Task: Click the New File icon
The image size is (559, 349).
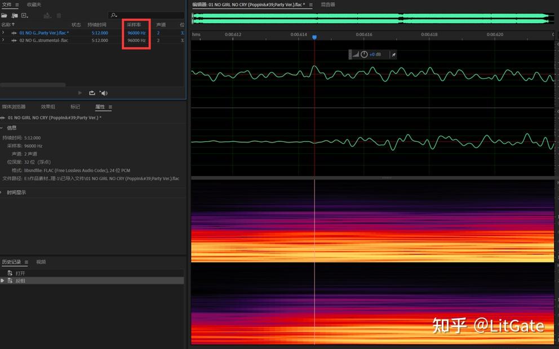Action: (24, 15)
